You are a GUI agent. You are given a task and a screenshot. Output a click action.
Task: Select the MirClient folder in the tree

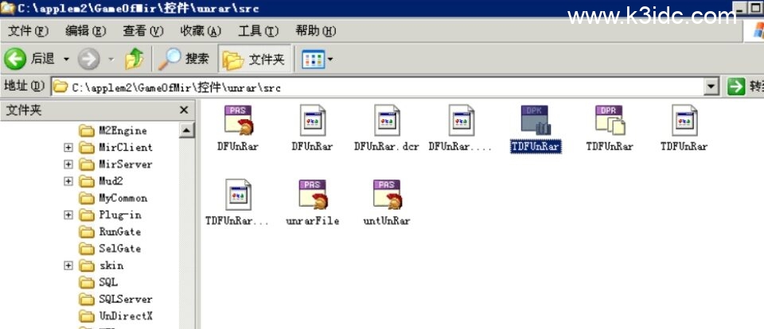click(116, 147)
